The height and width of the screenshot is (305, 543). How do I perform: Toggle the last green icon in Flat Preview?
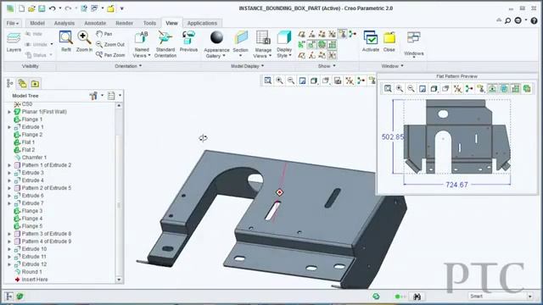pos(527,88)
